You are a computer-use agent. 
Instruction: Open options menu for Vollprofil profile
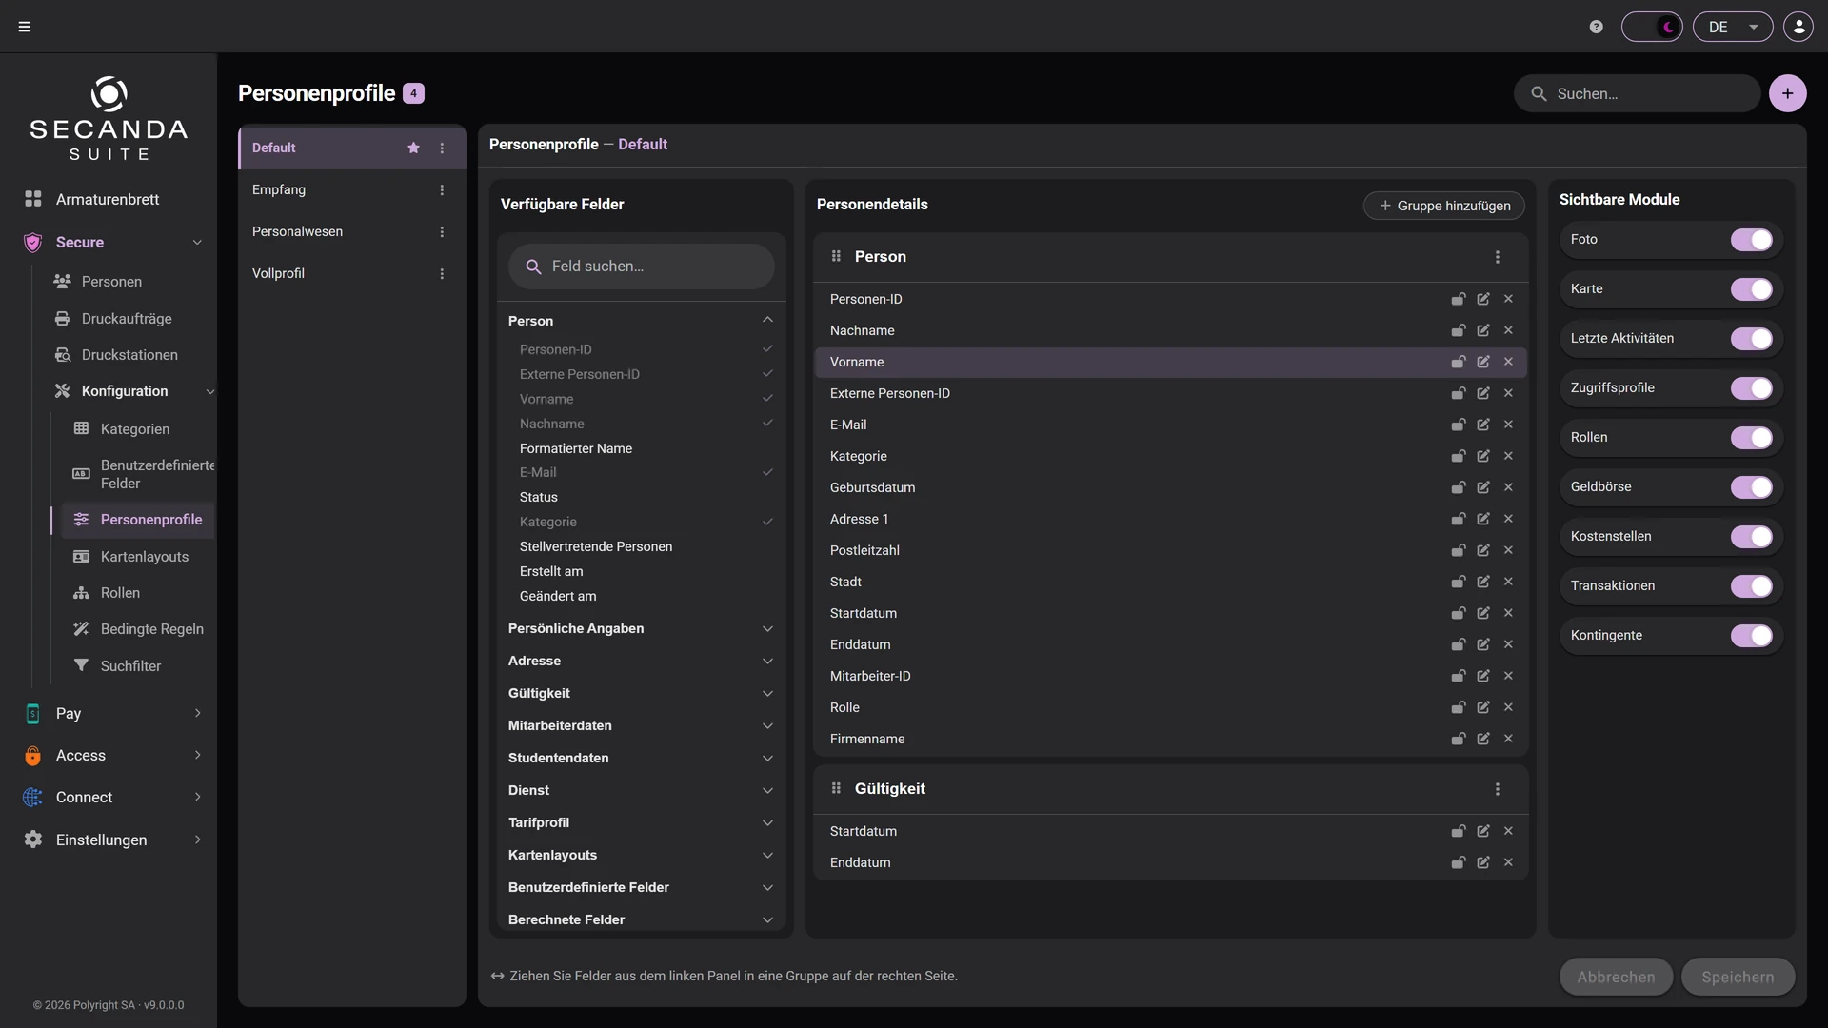[x=442, y=274]
